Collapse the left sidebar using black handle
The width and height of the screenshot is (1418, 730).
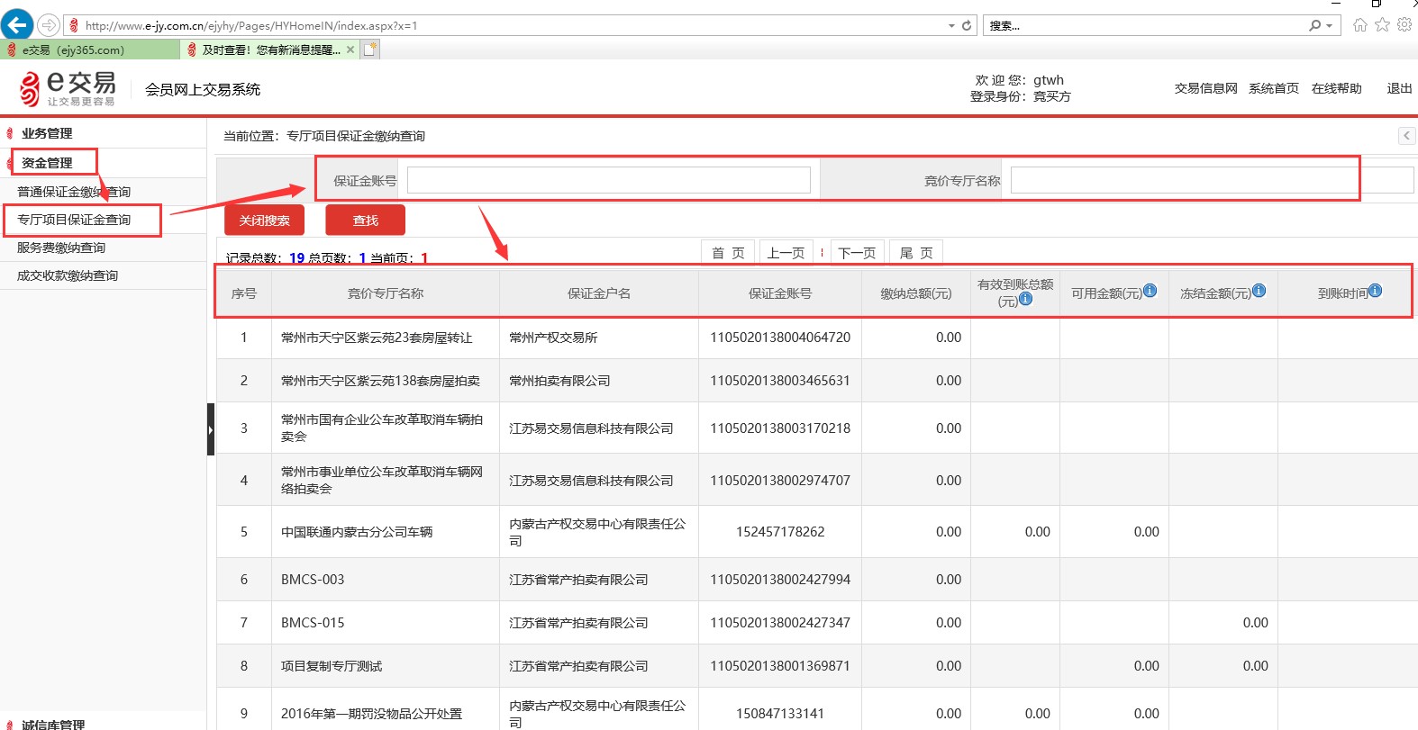211,429
